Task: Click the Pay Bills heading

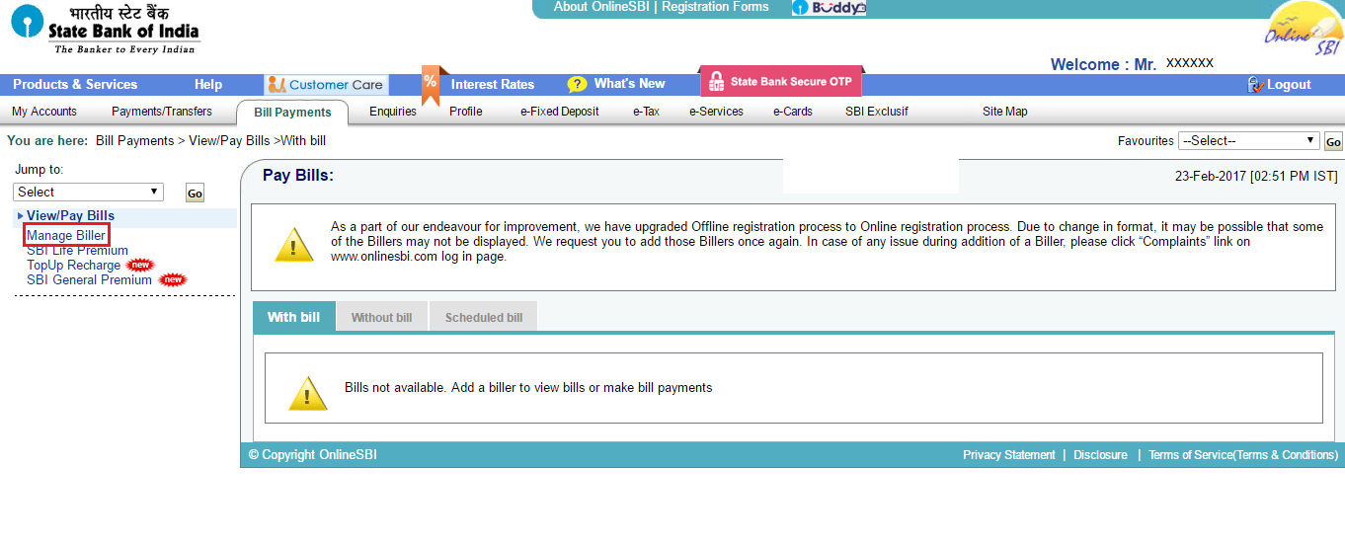Action: pos(298,176)
